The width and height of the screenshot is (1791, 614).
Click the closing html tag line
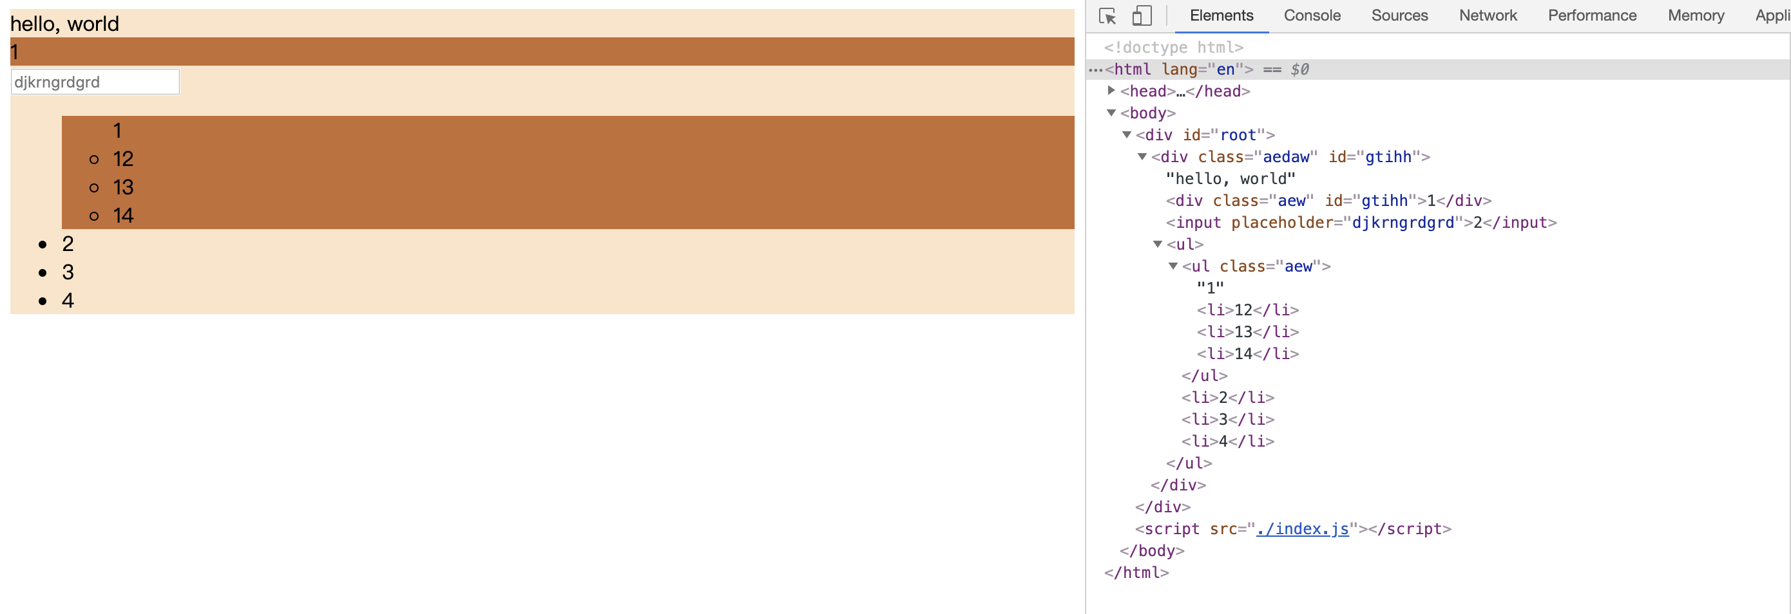tap(1136, 572)
